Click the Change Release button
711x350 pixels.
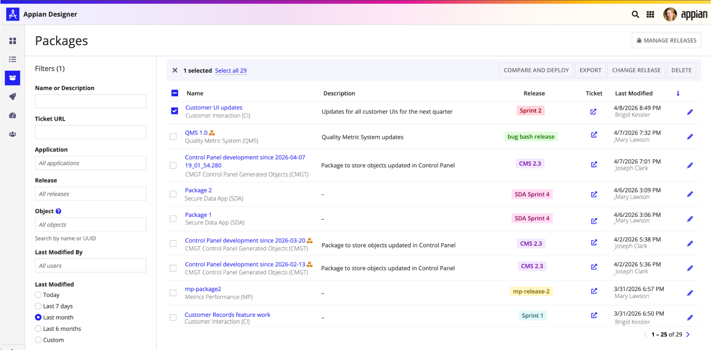[636, 70]
